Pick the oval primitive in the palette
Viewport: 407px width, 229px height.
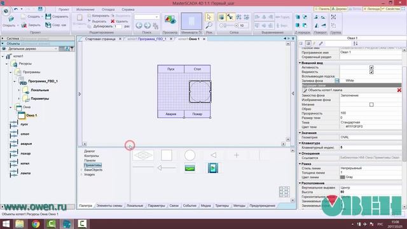190,155
